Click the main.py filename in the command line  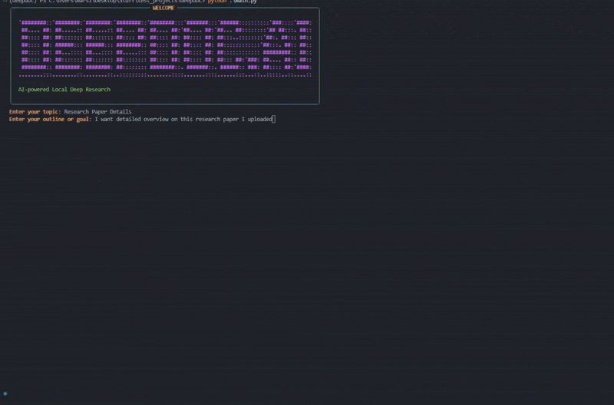click(243, 2)
